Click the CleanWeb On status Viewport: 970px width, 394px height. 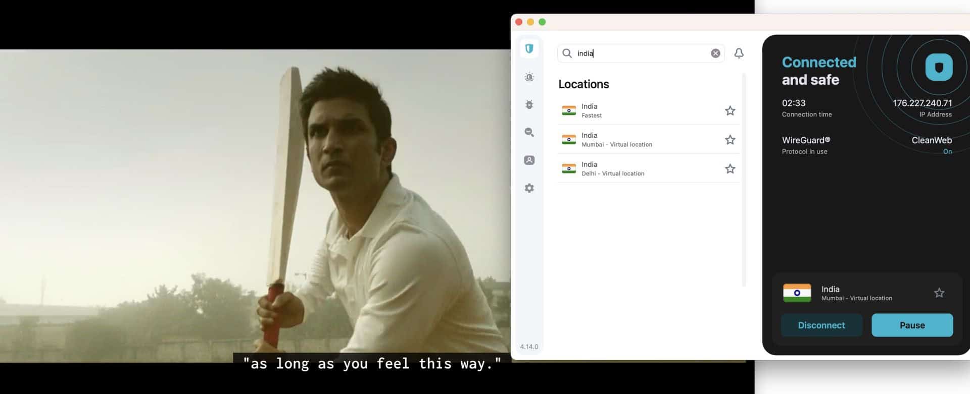(947, 151)
